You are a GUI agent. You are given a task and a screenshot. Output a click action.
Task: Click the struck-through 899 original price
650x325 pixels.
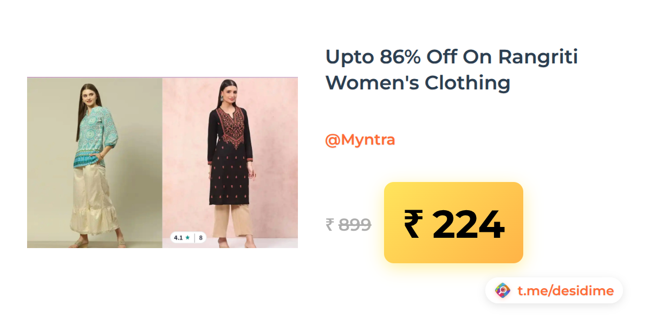[355, 224]
